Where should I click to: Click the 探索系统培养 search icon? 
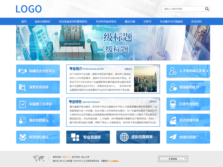coord(23,87)
